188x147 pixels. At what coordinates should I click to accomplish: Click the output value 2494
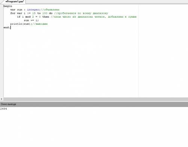[3, 109]
